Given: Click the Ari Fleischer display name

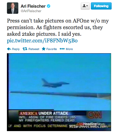Looking at the screenshot, I should 33,6.
